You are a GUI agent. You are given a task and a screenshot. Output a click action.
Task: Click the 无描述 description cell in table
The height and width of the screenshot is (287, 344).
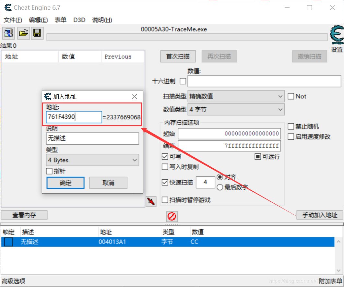(30, 242)
